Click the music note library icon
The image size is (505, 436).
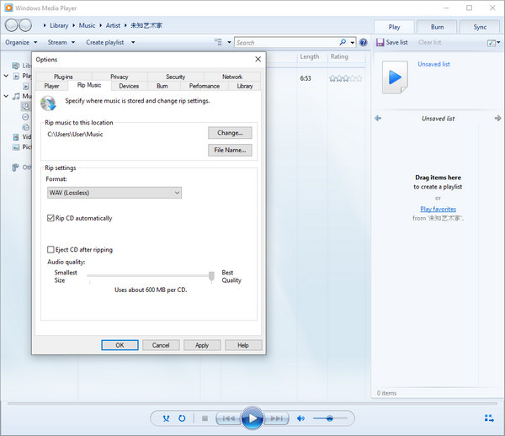pos(16,96)
